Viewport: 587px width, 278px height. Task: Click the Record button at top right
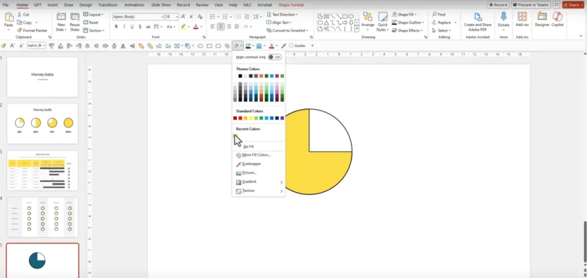[x=498, y=5]
